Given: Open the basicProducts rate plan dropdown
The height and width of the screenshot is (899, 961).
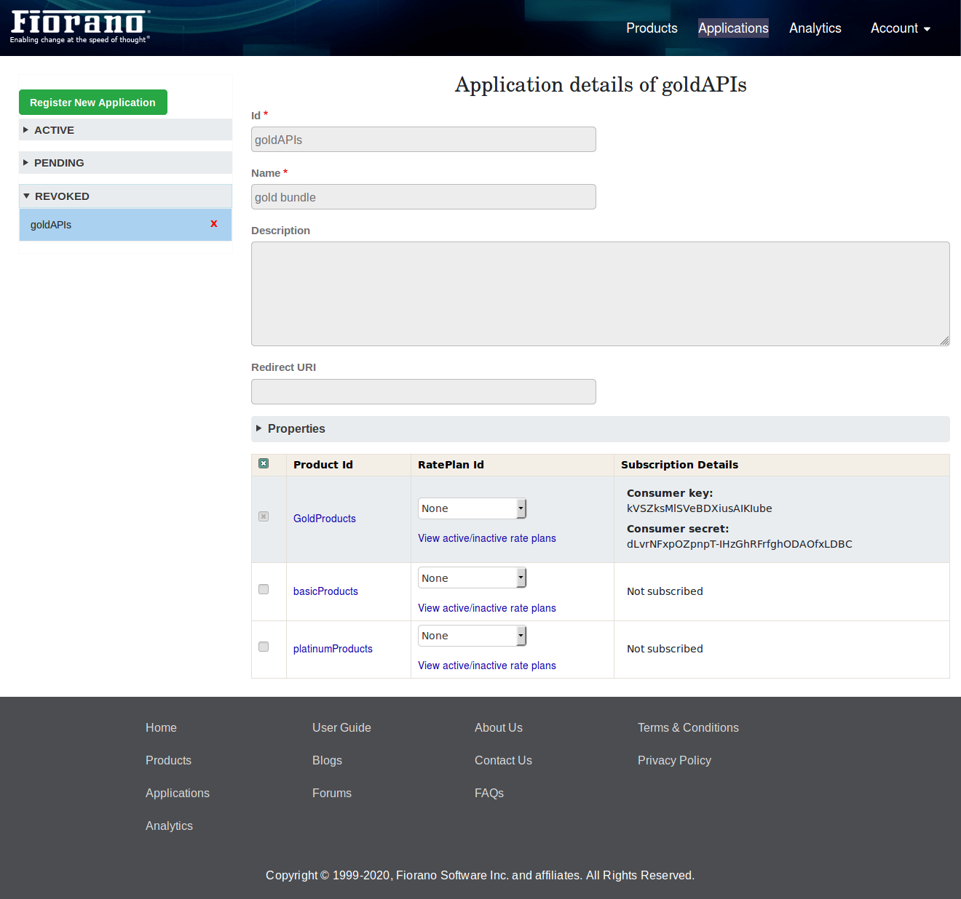Looking at the screenshot, I should pos(472,578).
